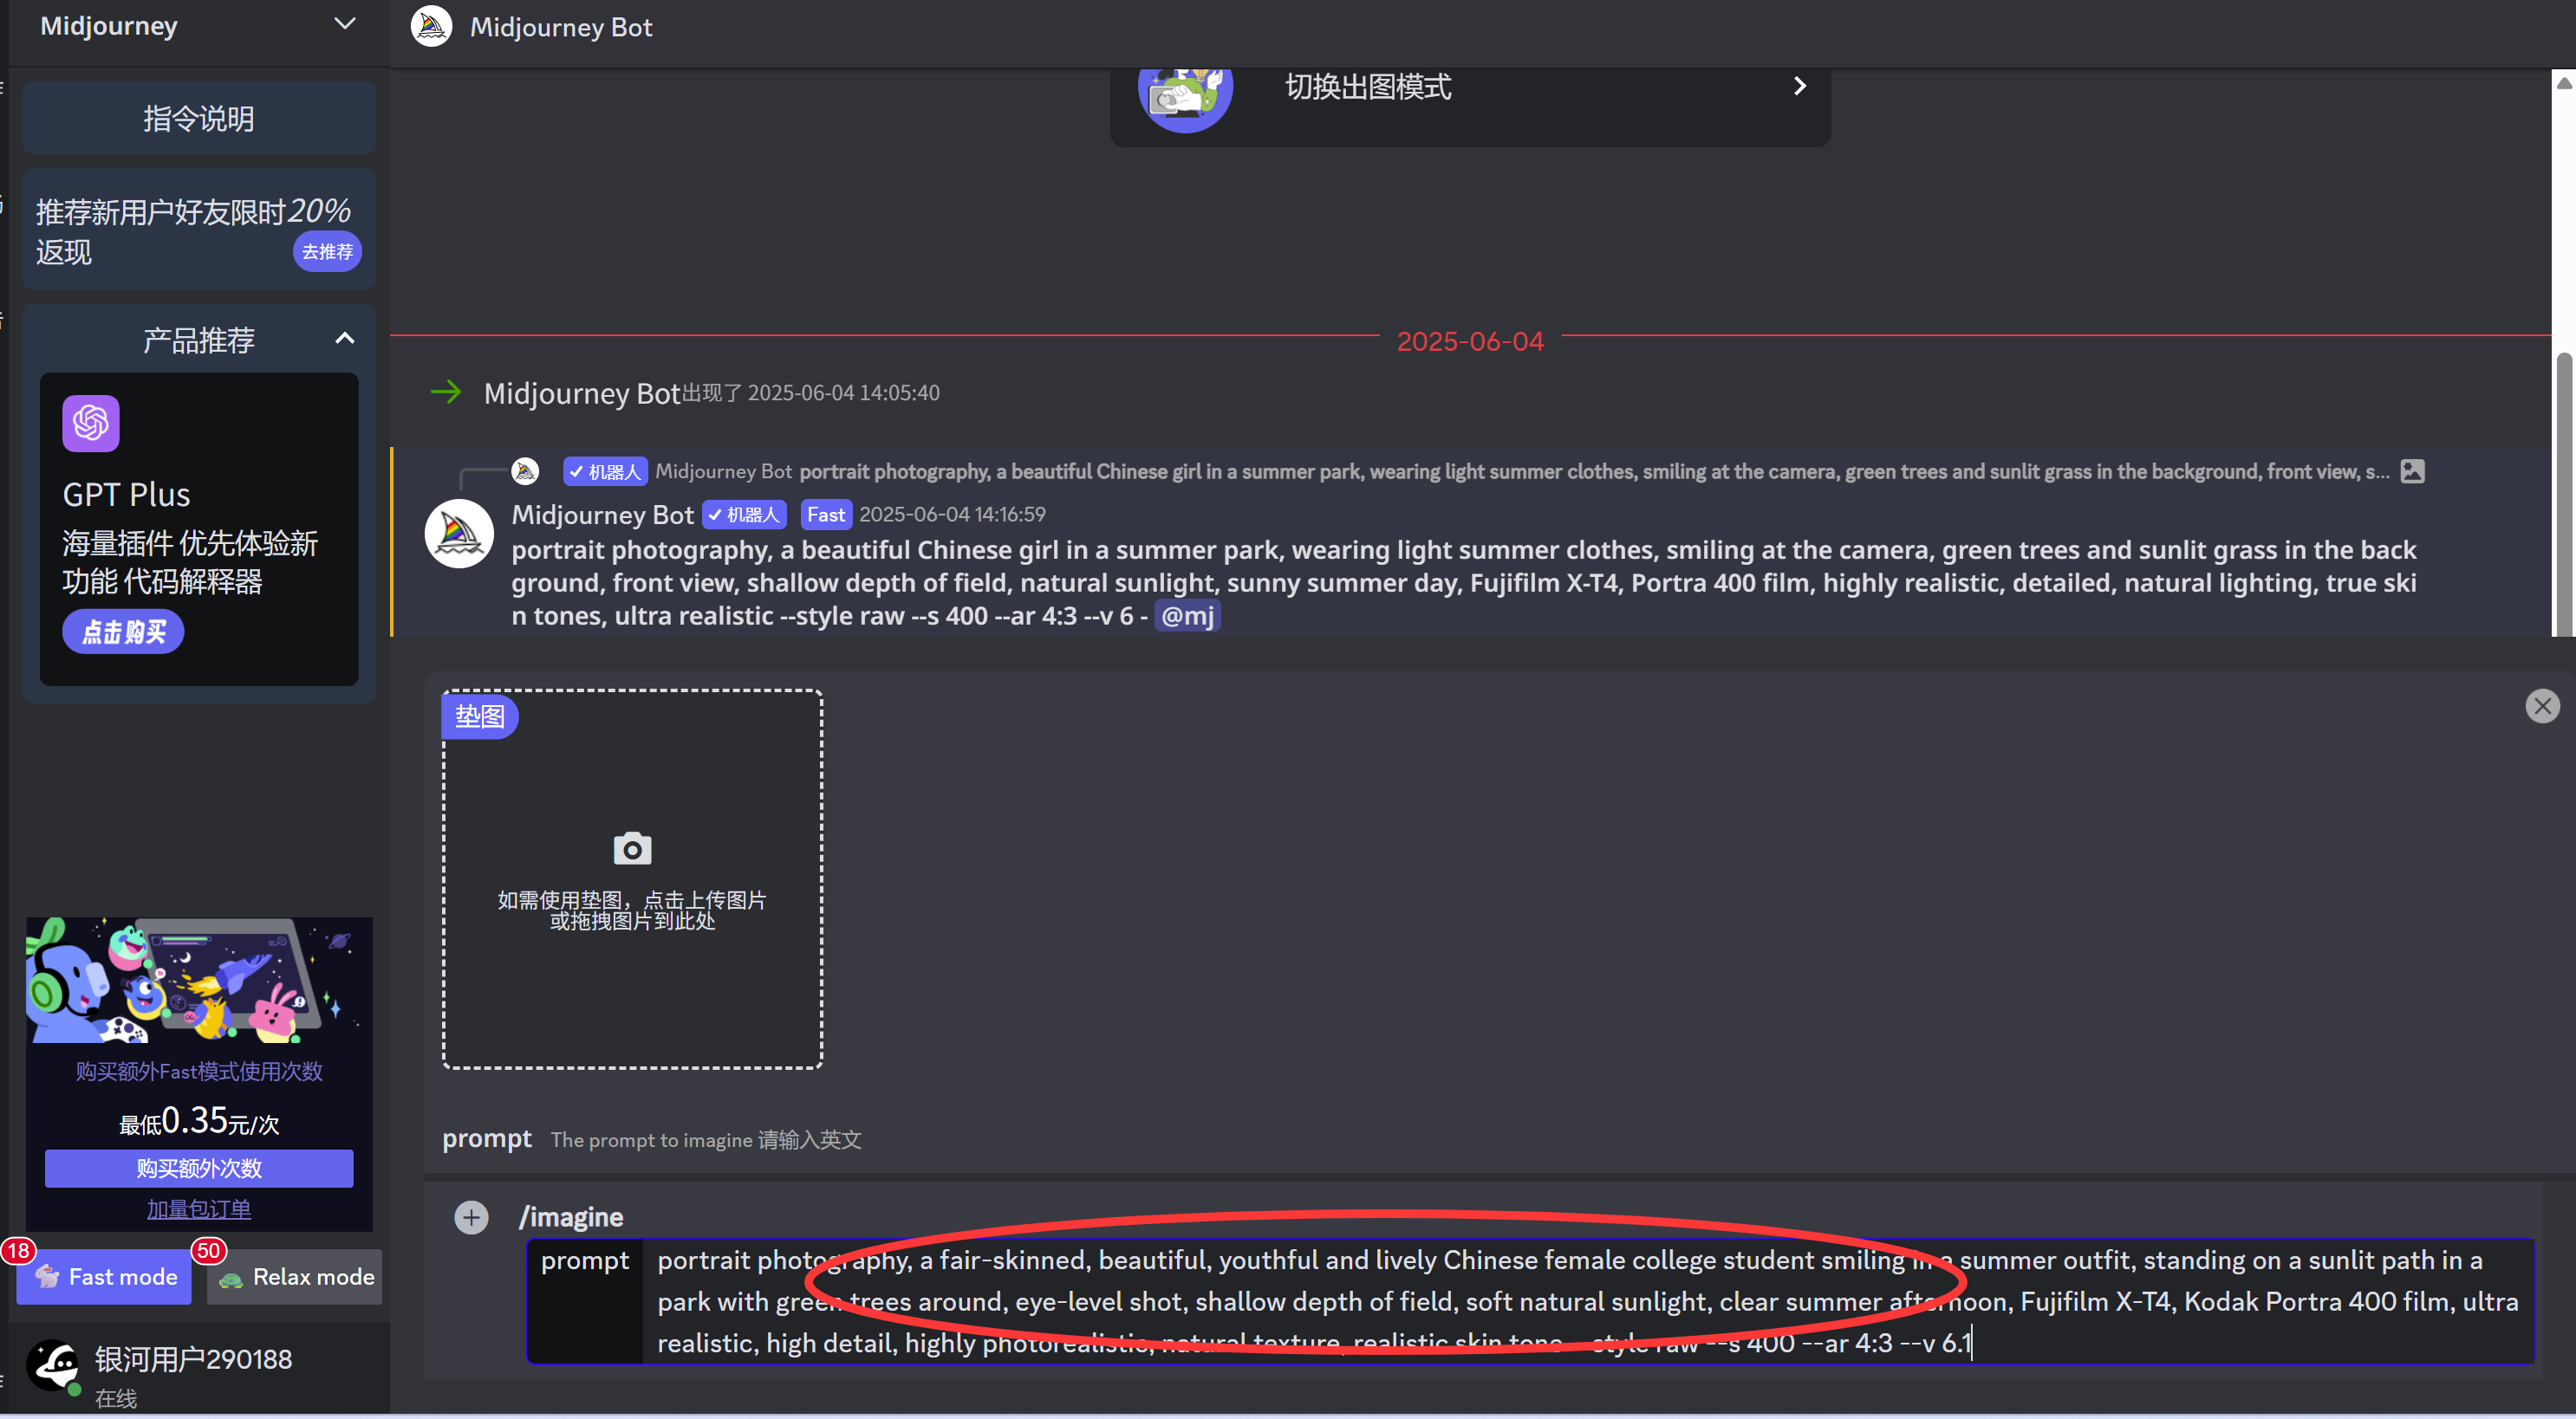Viewport: 2576px width, 1419px height.
Task: Click the 去推荐 button
Action: pos(327,251)
